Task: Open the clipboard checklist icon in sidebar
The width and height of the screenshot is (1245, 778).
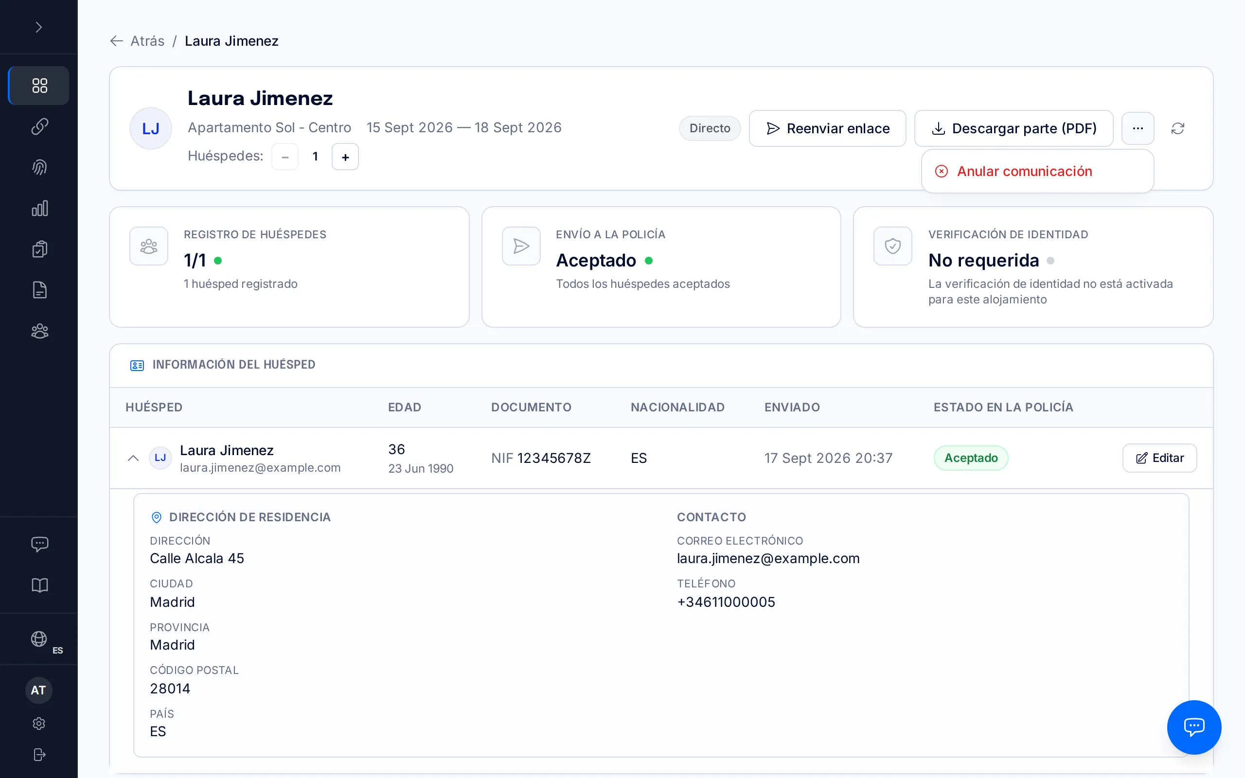Action: pyautogui.click(x=39, y=249)
